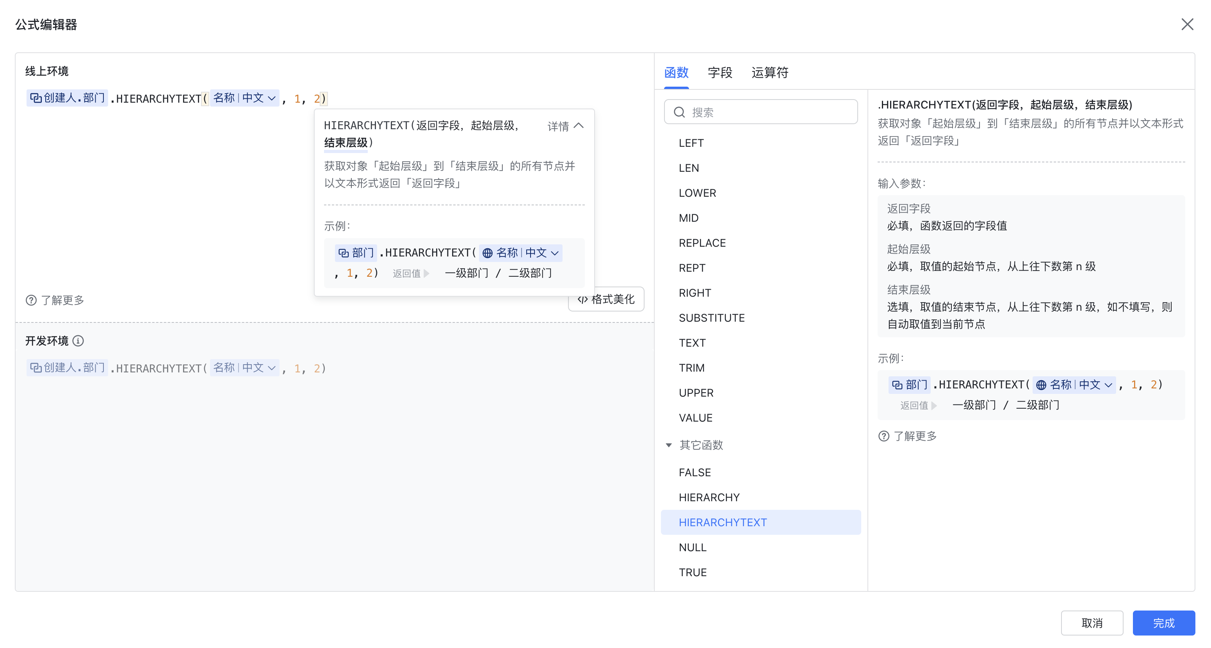1211x648 pixels.
Task: Select the NULL function
Action: click(760, 547)
